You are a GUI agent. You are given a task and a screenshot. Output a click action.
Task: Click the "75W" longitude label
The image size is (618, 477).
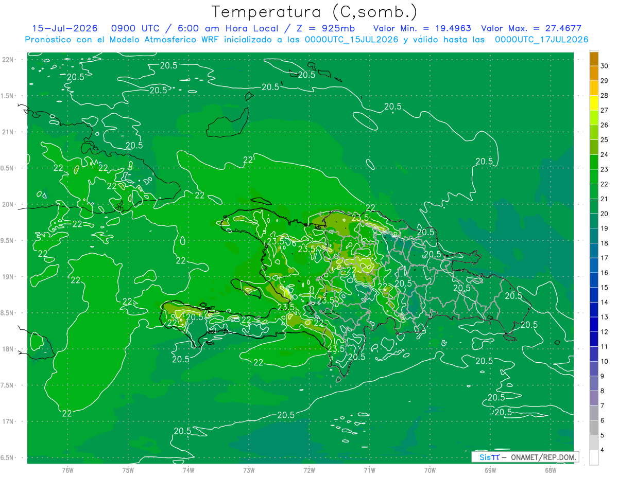pos(128,470)
